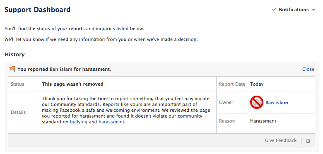
Task: Click the "This page wasn't removed" status text
Action: pyautogui.click(x=72, y=84)
